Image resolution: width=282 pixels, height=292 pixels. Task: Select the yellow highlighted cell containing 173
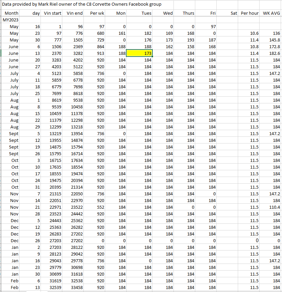[140, 53]
